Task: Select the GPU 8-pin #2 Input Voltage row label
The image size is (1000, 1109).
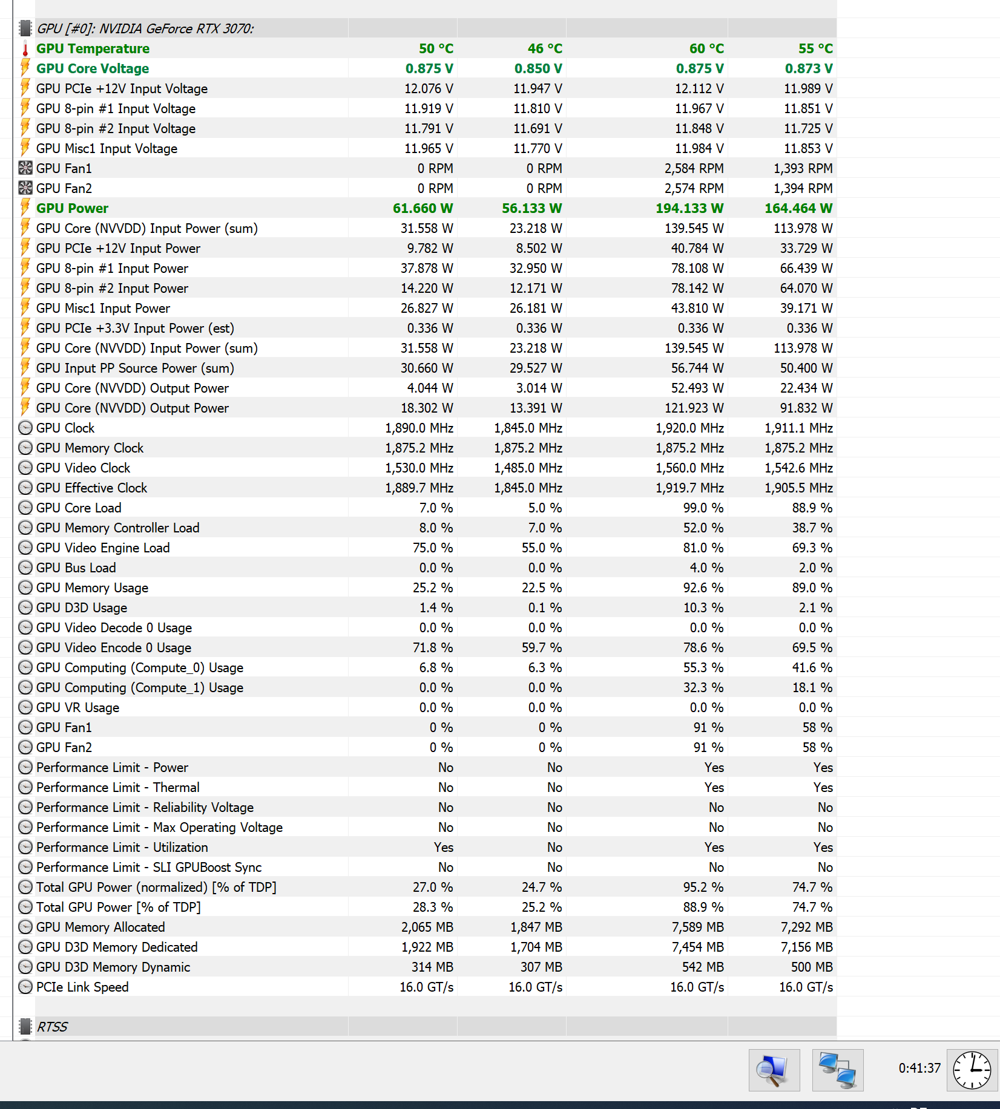Action: [116, 128]
